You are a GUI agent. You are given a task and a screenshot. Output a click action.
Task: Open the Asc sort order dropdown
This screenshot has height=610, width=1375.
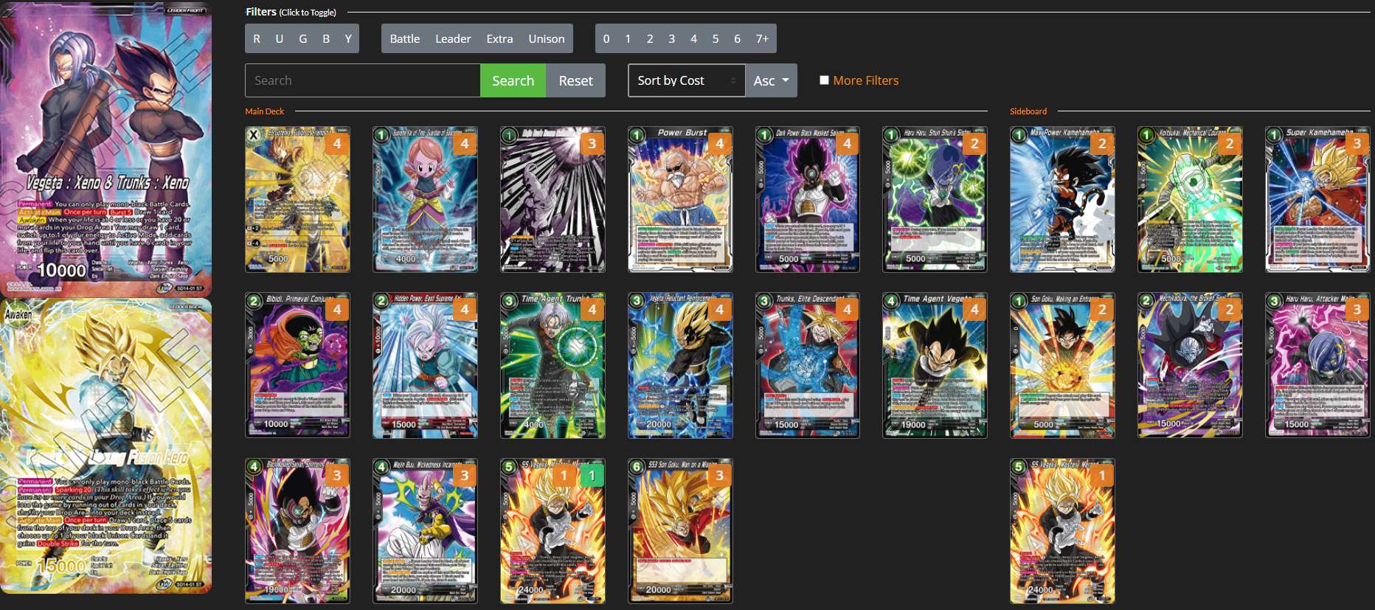[771, 80]
